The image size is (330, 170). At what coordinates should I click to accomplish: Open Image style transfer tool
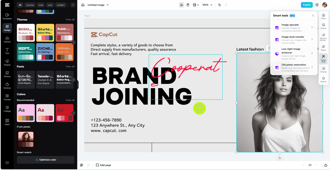pyautogui.click(x=294, y=40)
